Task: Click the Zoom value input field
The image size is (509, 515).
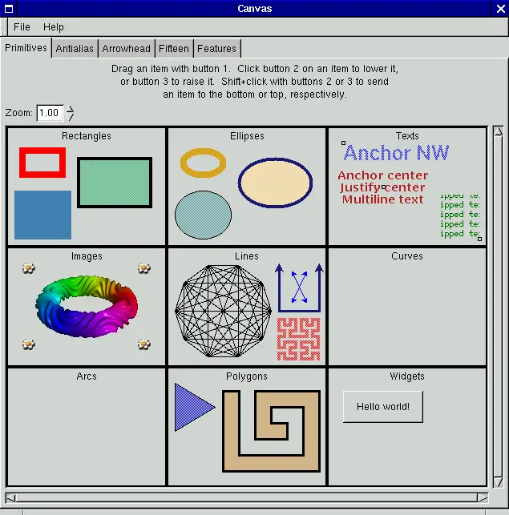Action: click(x=50, y=113)
